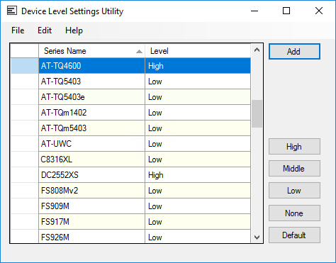Click the Add button

pos(294,51)
